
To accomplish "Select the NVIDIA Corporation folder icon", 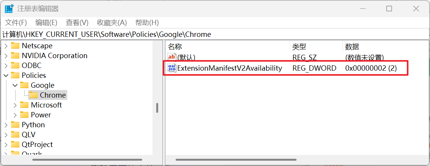I will click(x=15, y=55).
